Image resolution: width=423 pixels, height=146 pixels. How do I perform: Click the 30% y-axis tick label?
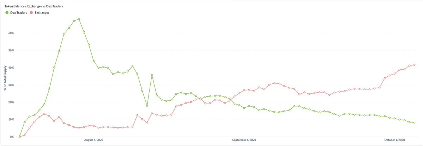coord(11,85)
